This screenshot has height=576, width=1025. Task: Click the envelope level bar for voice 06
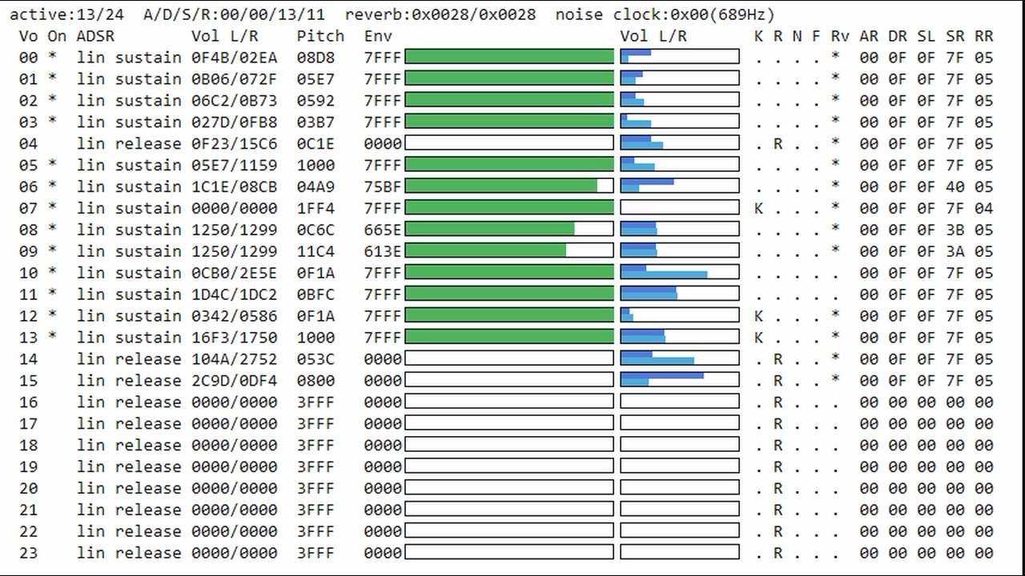coord(509,186)
